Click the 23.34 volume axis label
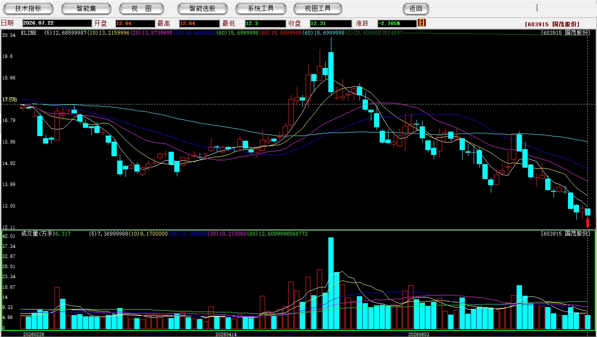Image resolution: width=597 pixels, height=337 pixels. (9, 277)
